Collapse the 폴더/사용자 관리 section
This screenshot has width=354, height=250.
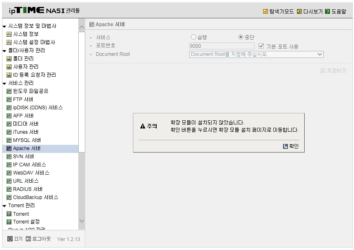click(x=4, y=51)
